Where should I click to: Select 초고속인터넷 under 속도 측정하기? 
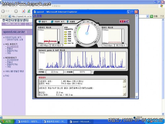tap(13, 46)
